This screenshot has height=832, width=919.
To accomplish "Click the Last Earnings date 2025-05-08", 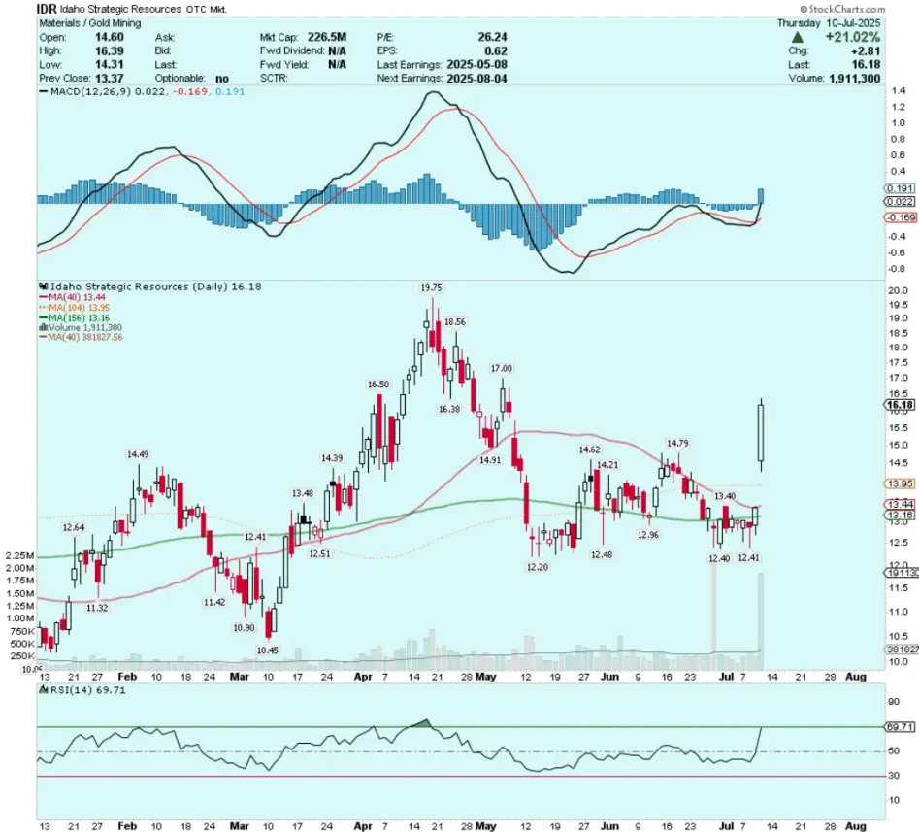I will 476,64.
